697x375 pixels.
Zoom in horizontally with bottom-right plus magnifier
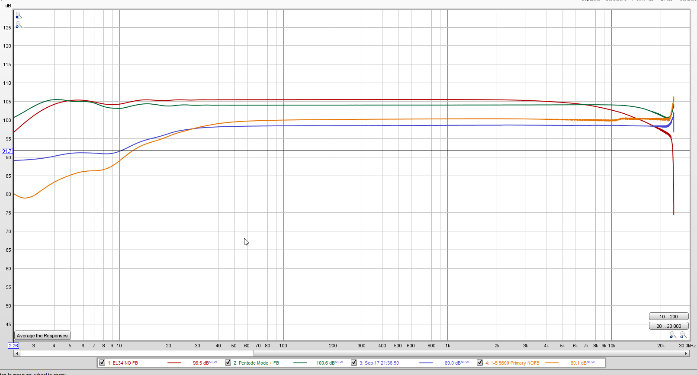tap(683, 335)
